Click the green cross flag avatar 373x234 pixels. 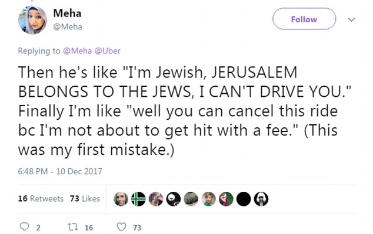click(x=138, y=199)
